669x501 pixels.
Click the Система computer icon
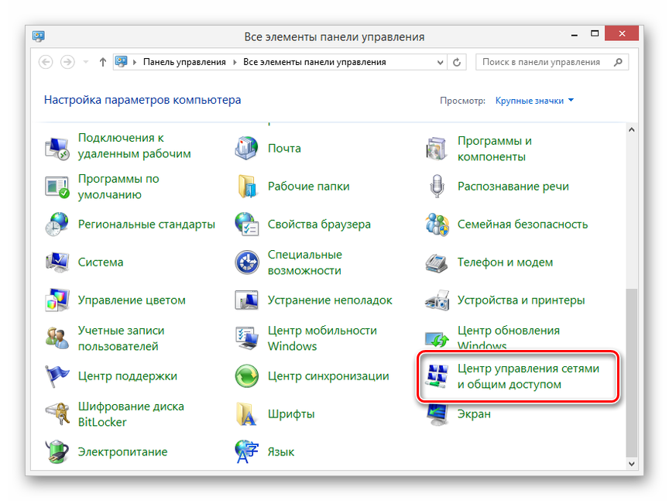tap(57, 262)
